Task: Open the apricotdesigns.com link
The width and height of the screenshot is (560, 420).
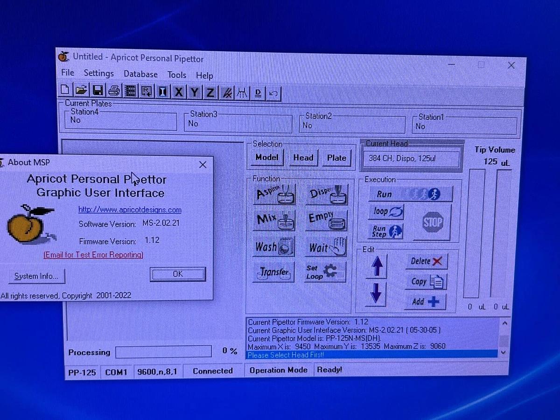Action: 130,210
